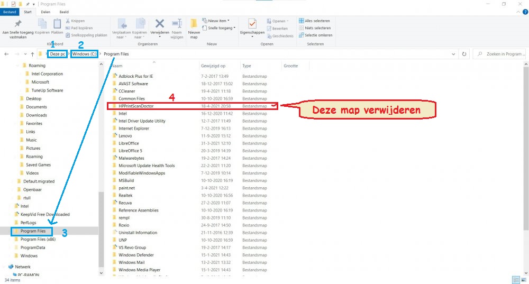529x284 pixels.
Task: Collapse the ribbon with the chevron
Action: coord(518,12)
